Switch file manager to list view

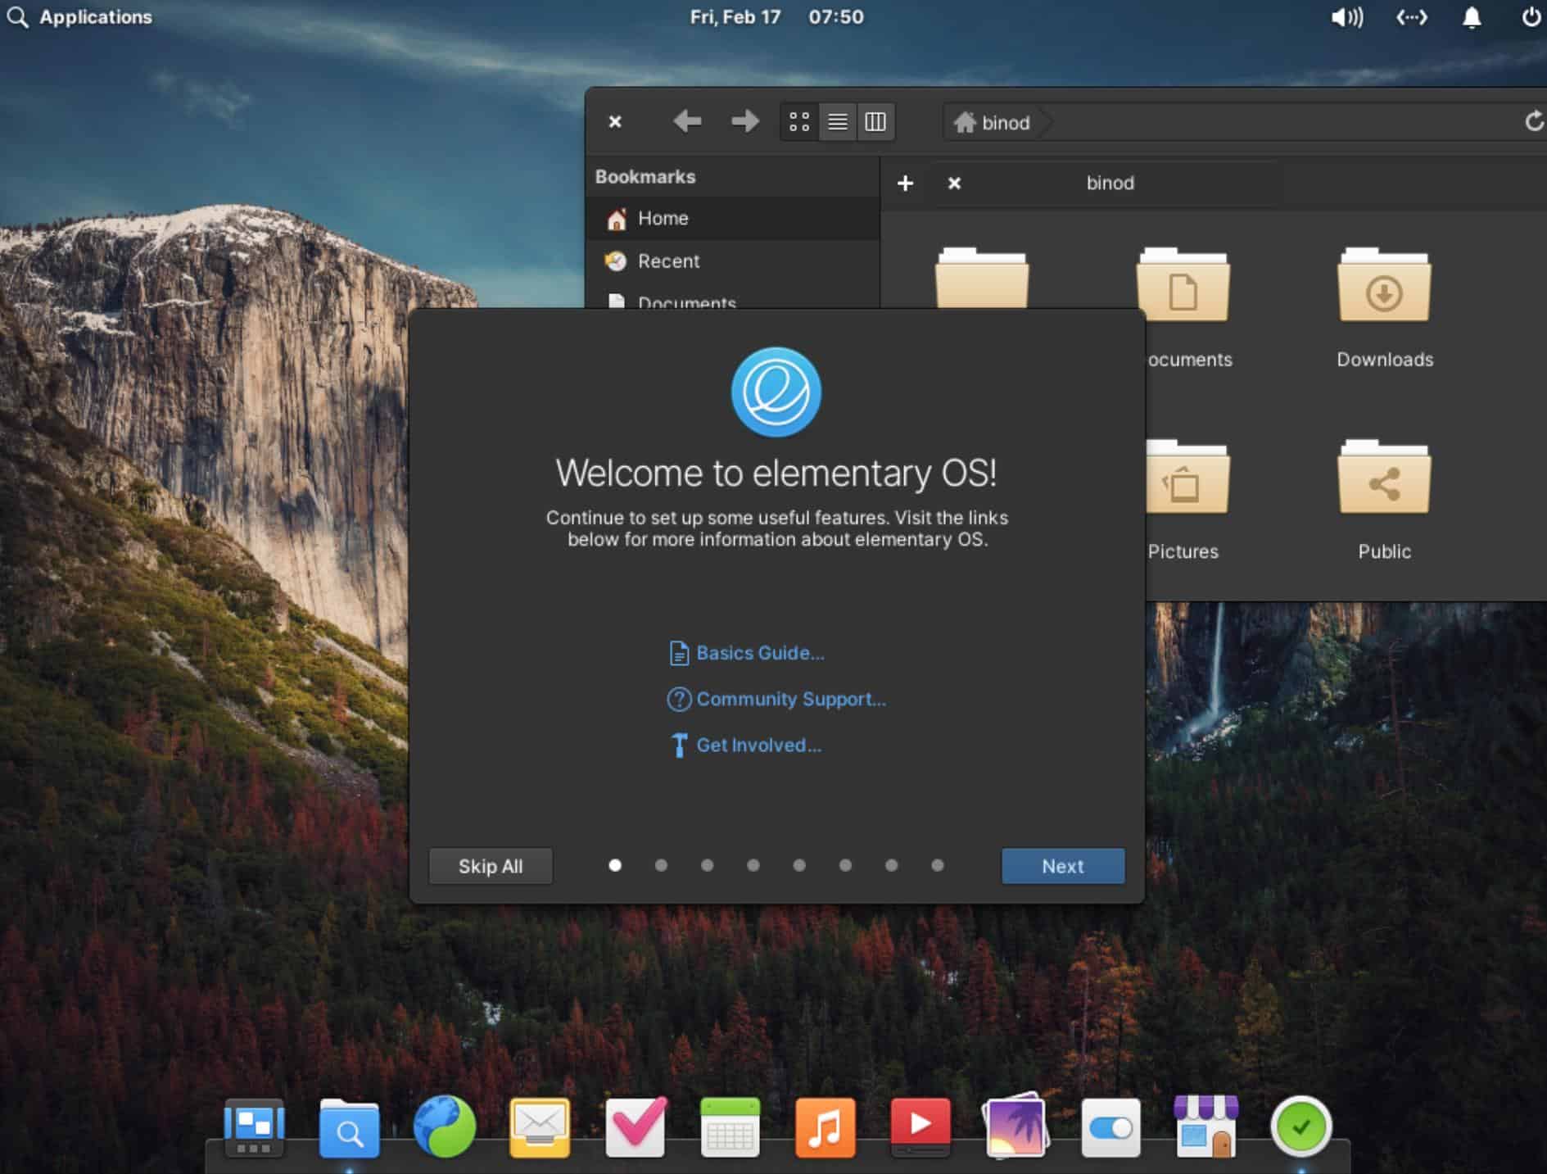click(837, 122)
